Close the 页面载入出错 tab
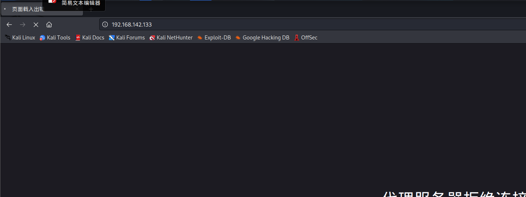 [x=77, y=9]
